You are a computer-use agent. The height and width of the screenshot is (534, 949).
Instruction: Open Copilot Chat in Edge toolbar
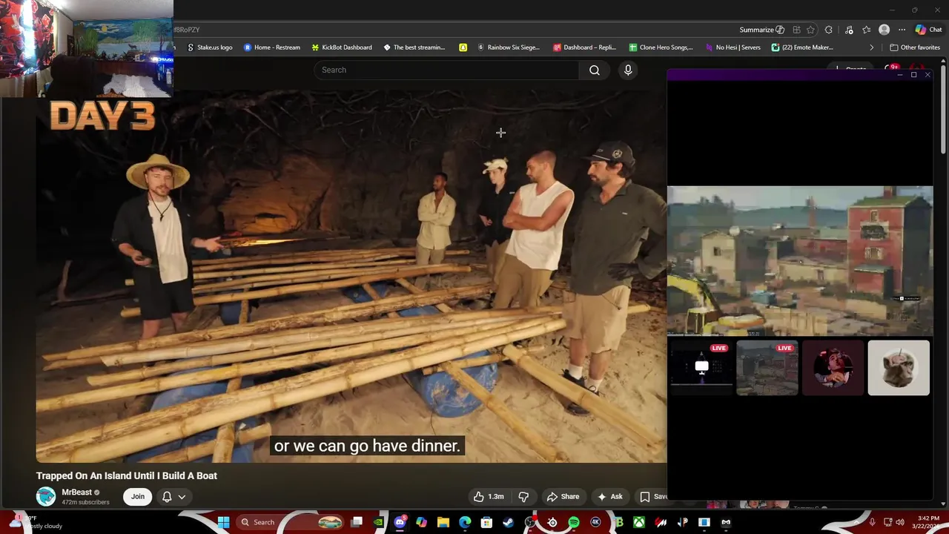pyautogui.click(x=928, y=30)
